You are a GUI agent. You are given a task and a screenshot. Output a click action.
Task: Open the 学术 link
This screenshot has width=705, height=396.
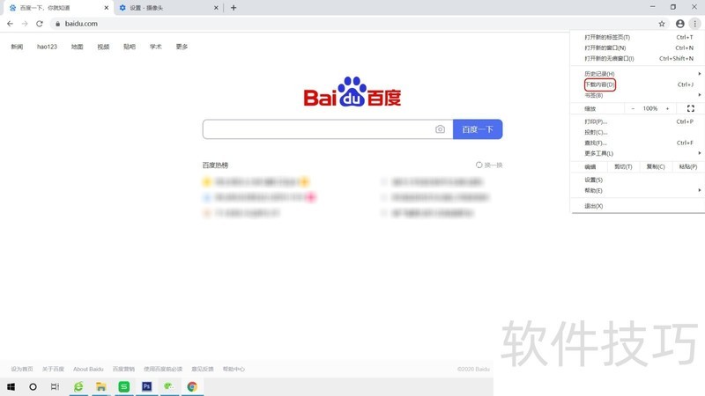[156, 47]
